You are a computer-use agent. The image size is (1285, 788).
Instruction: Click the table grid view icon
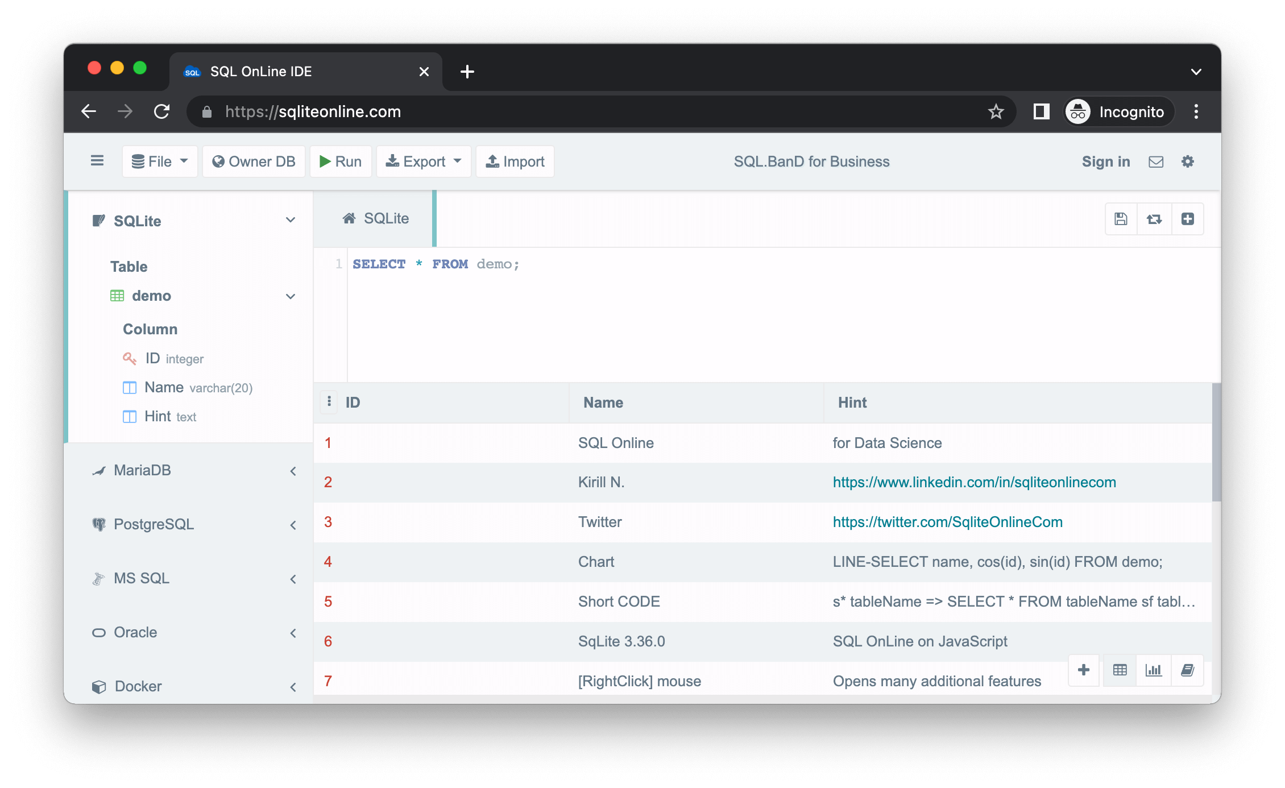(1120, 670)
